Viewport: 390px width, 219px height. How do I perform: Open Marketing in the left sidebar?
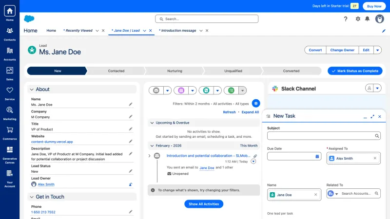click(x=10, y=113)
